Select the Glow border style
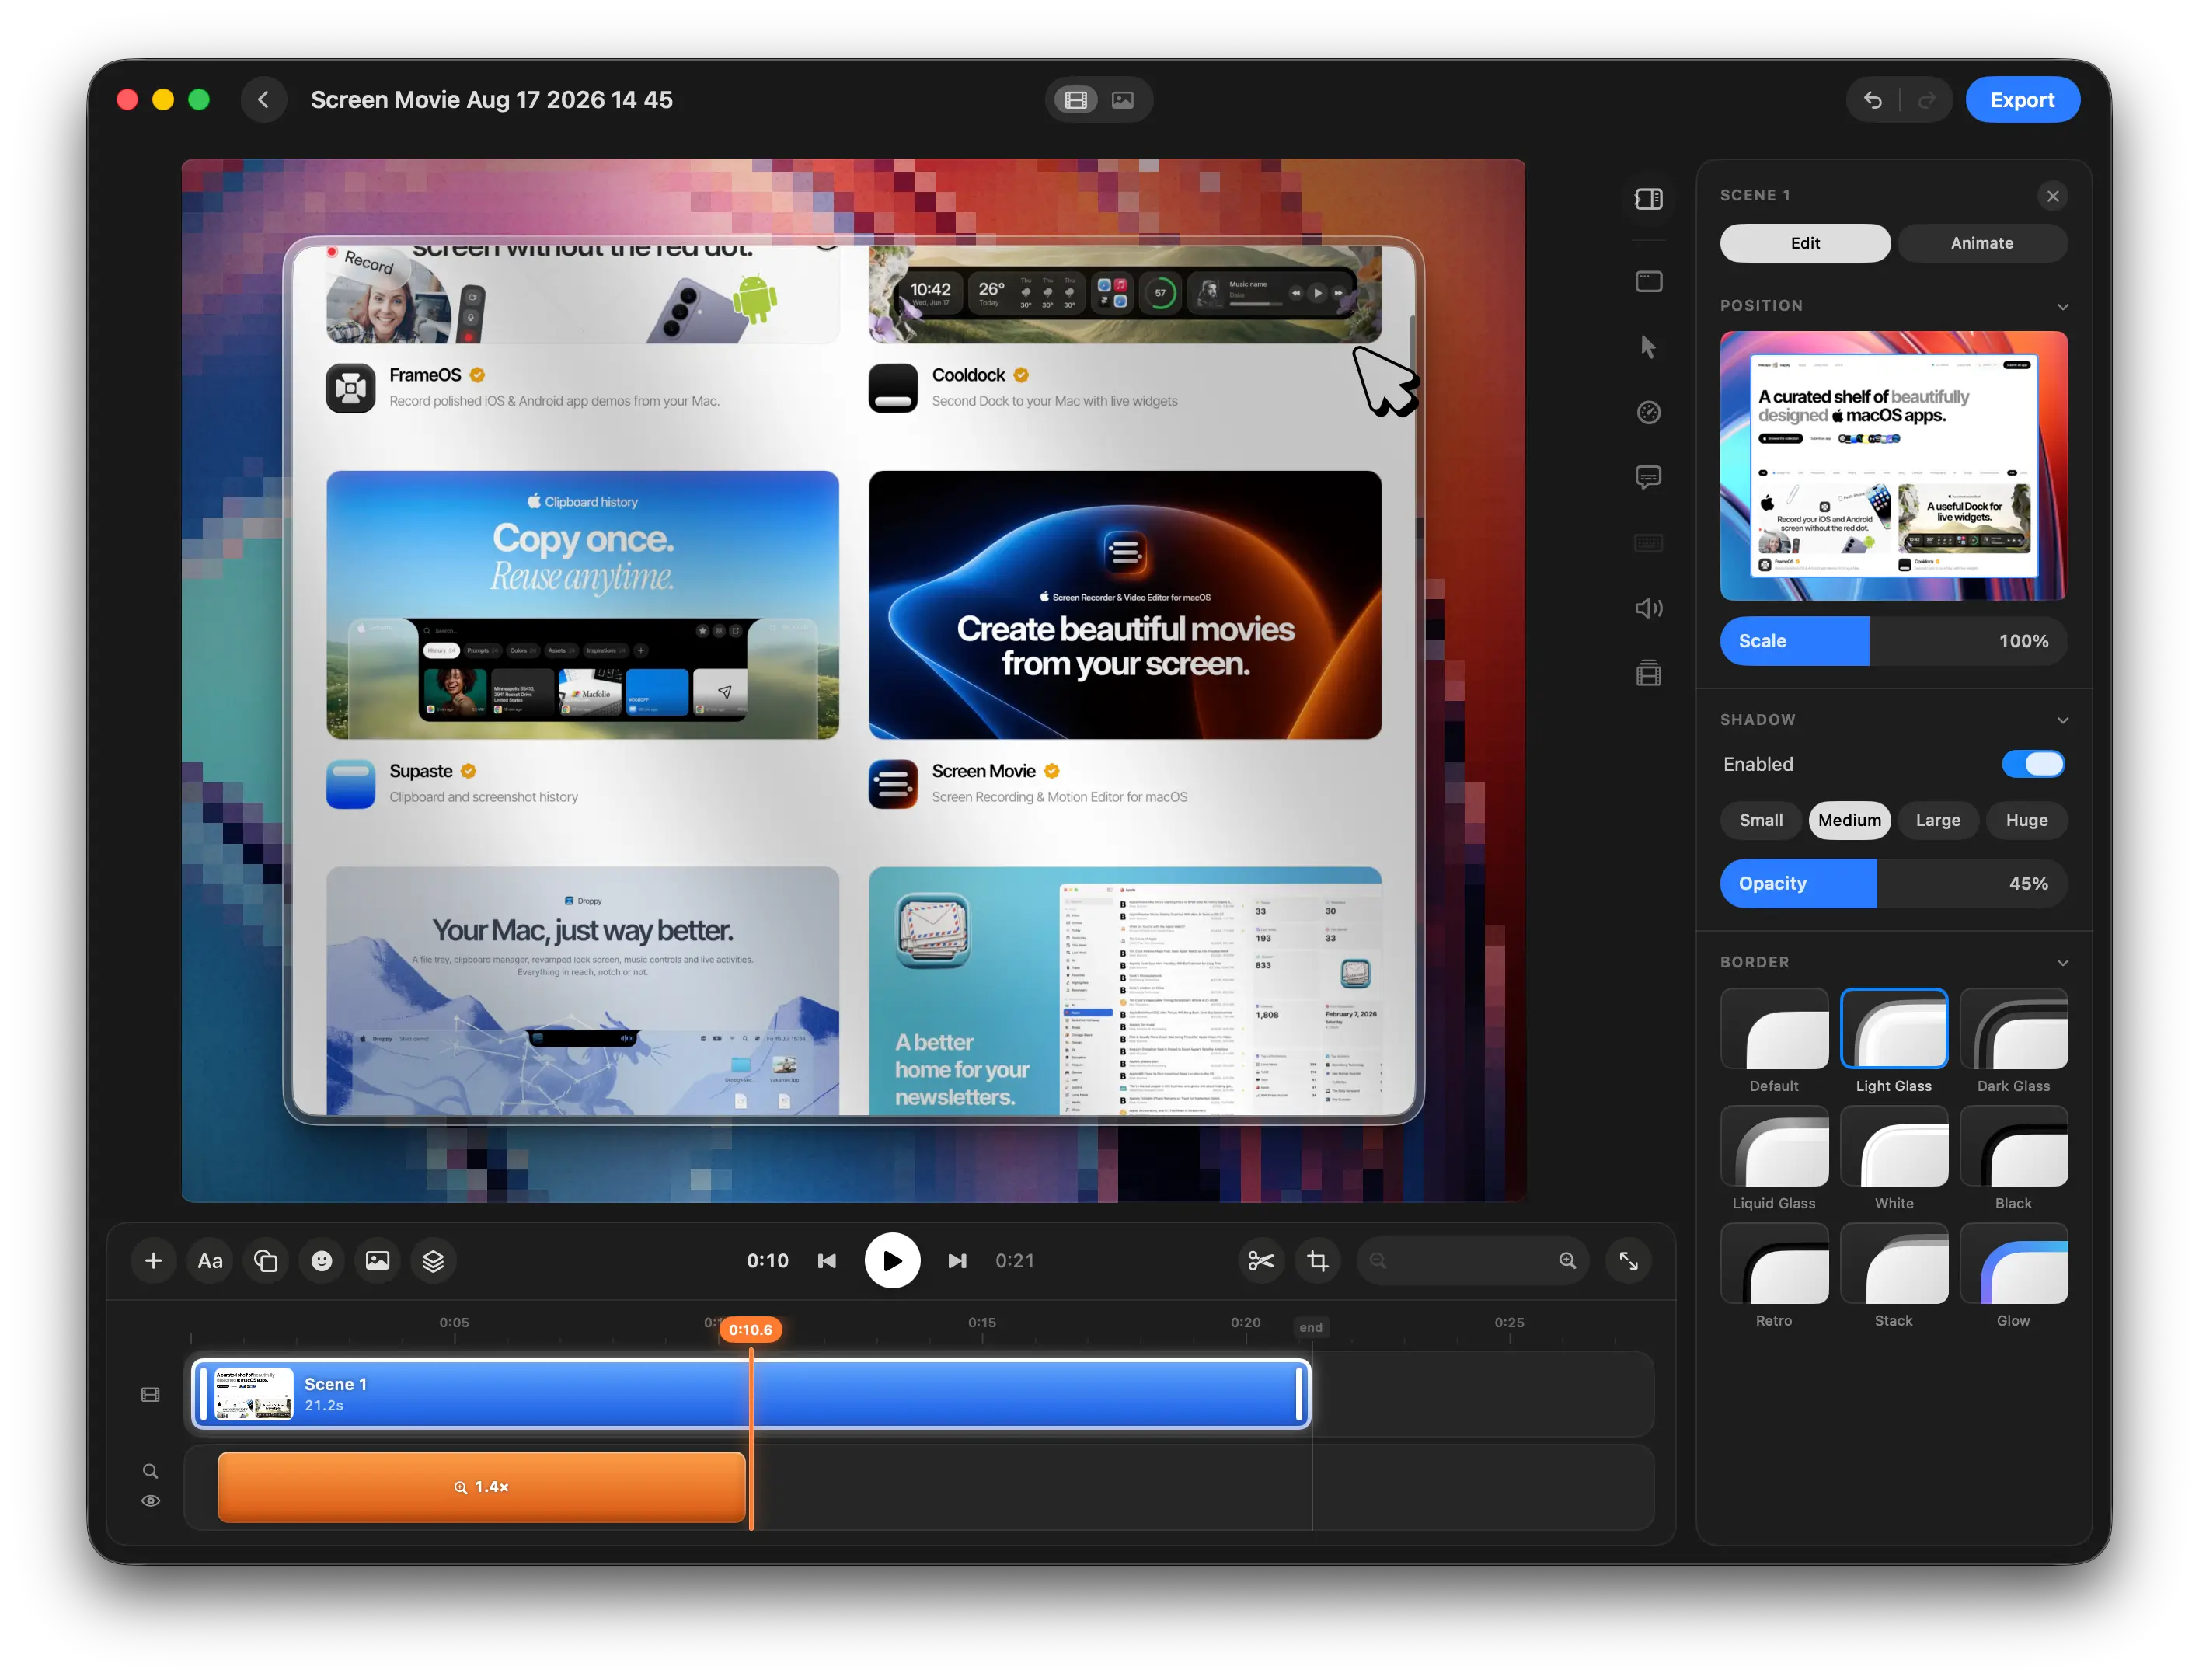 click(2013, 1263)
